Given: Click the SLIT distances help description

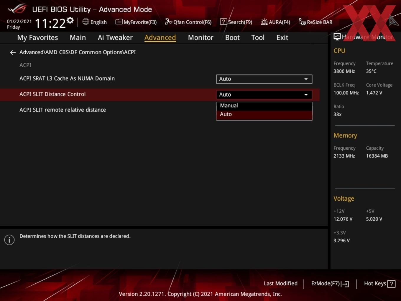Looking at the screenshot, I should (75, 236).
